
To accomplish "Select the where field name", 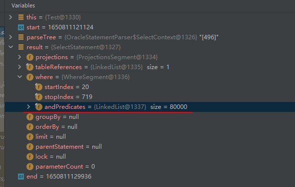I will pyautogui.click(x=44, y=77).
